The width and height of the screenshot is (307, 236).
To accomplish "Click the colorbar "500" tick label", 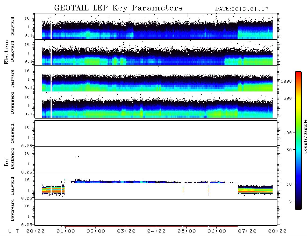I will point(288,98).
